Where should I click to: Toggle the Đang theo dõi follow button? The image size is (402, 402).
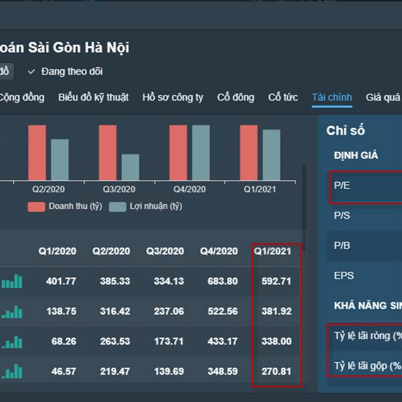pos(65,72)
